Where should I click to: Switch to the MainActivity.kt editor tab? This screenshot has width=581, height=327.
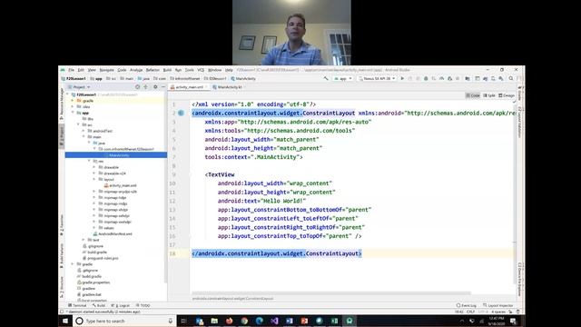click(229, 87)
